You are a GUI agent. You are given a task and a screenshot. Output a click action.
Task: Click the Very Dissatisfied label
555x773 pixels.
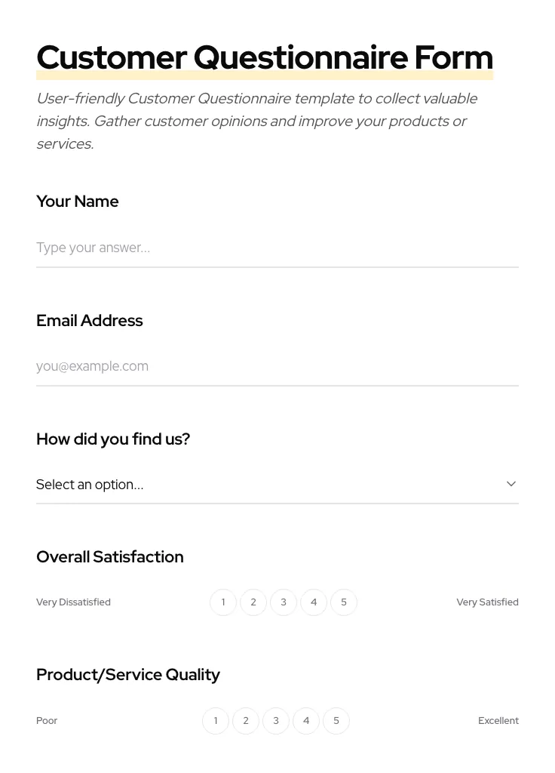(x=73, y=602)
